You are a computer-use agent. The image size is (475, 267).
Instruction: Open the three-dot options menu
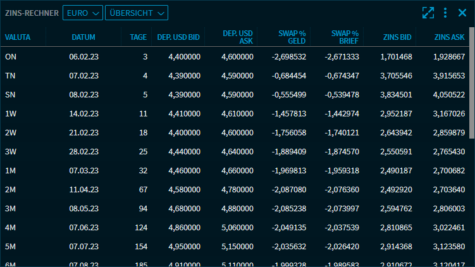pyautogui.click(x=445, y=13)
